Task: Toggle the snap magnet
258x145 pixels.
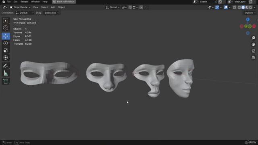Action: pos(130,7)
